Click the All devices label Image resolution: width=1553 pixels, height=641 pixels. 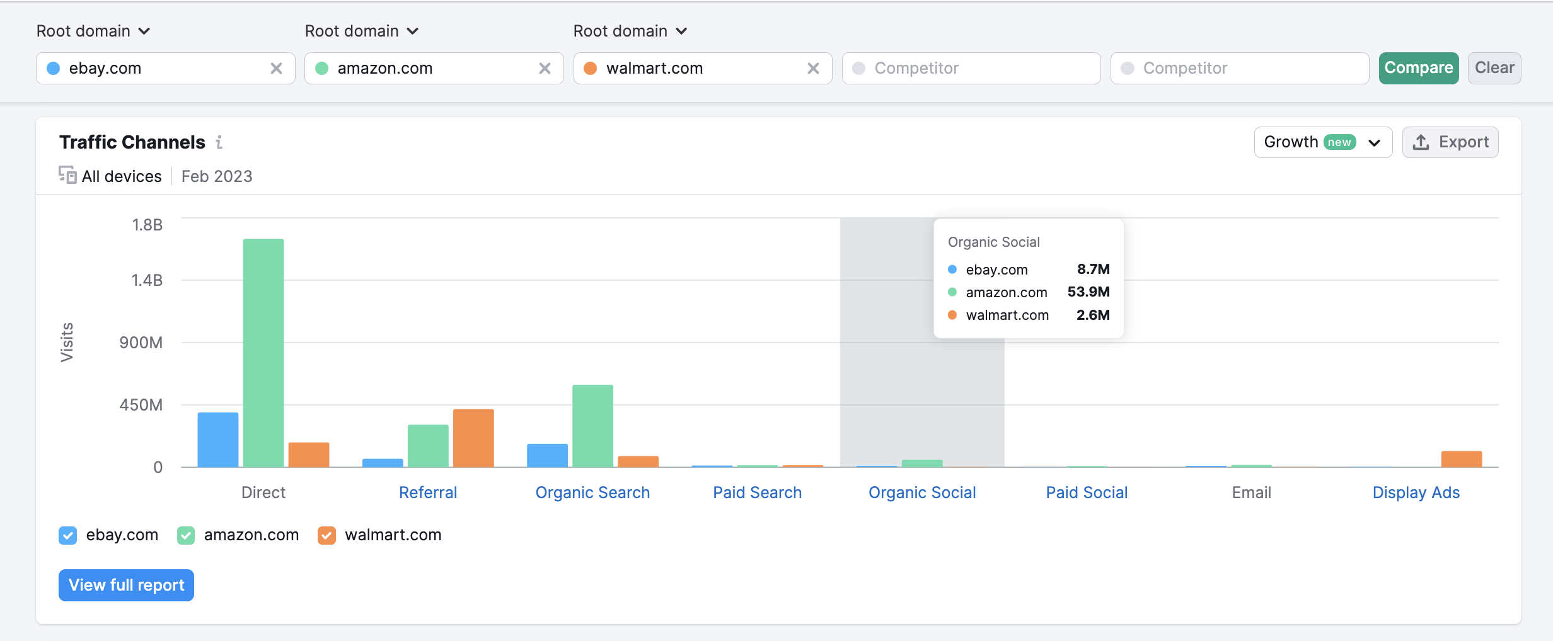pyautogui.click(x=122, y=176)
